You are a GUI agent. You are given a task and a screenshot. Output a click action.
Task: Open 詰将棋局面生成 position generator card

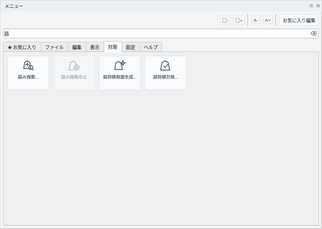pyautogui.click(x=120, y=73)
